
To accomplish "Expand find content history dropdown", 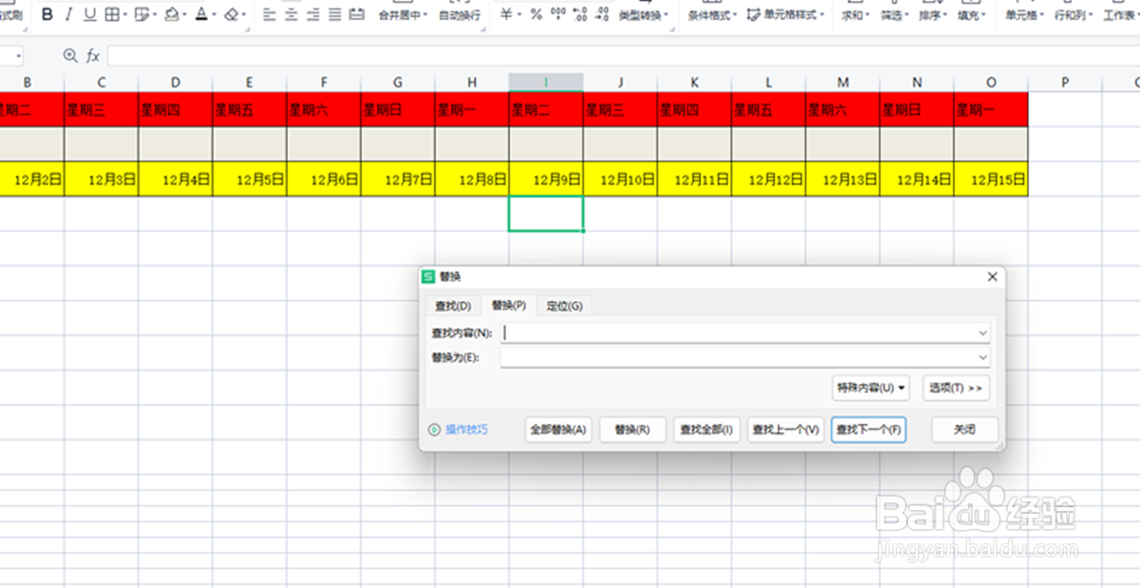I will [x=982, y=333].
